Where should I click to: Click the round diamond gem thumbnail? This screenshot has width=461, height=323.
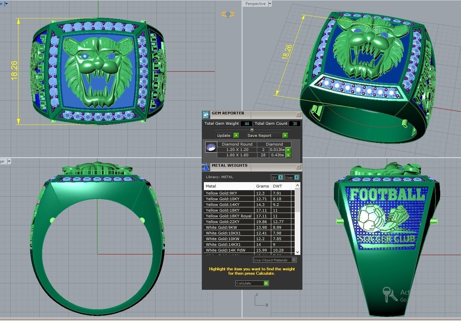pyautogui.click(x=211, y=148)
